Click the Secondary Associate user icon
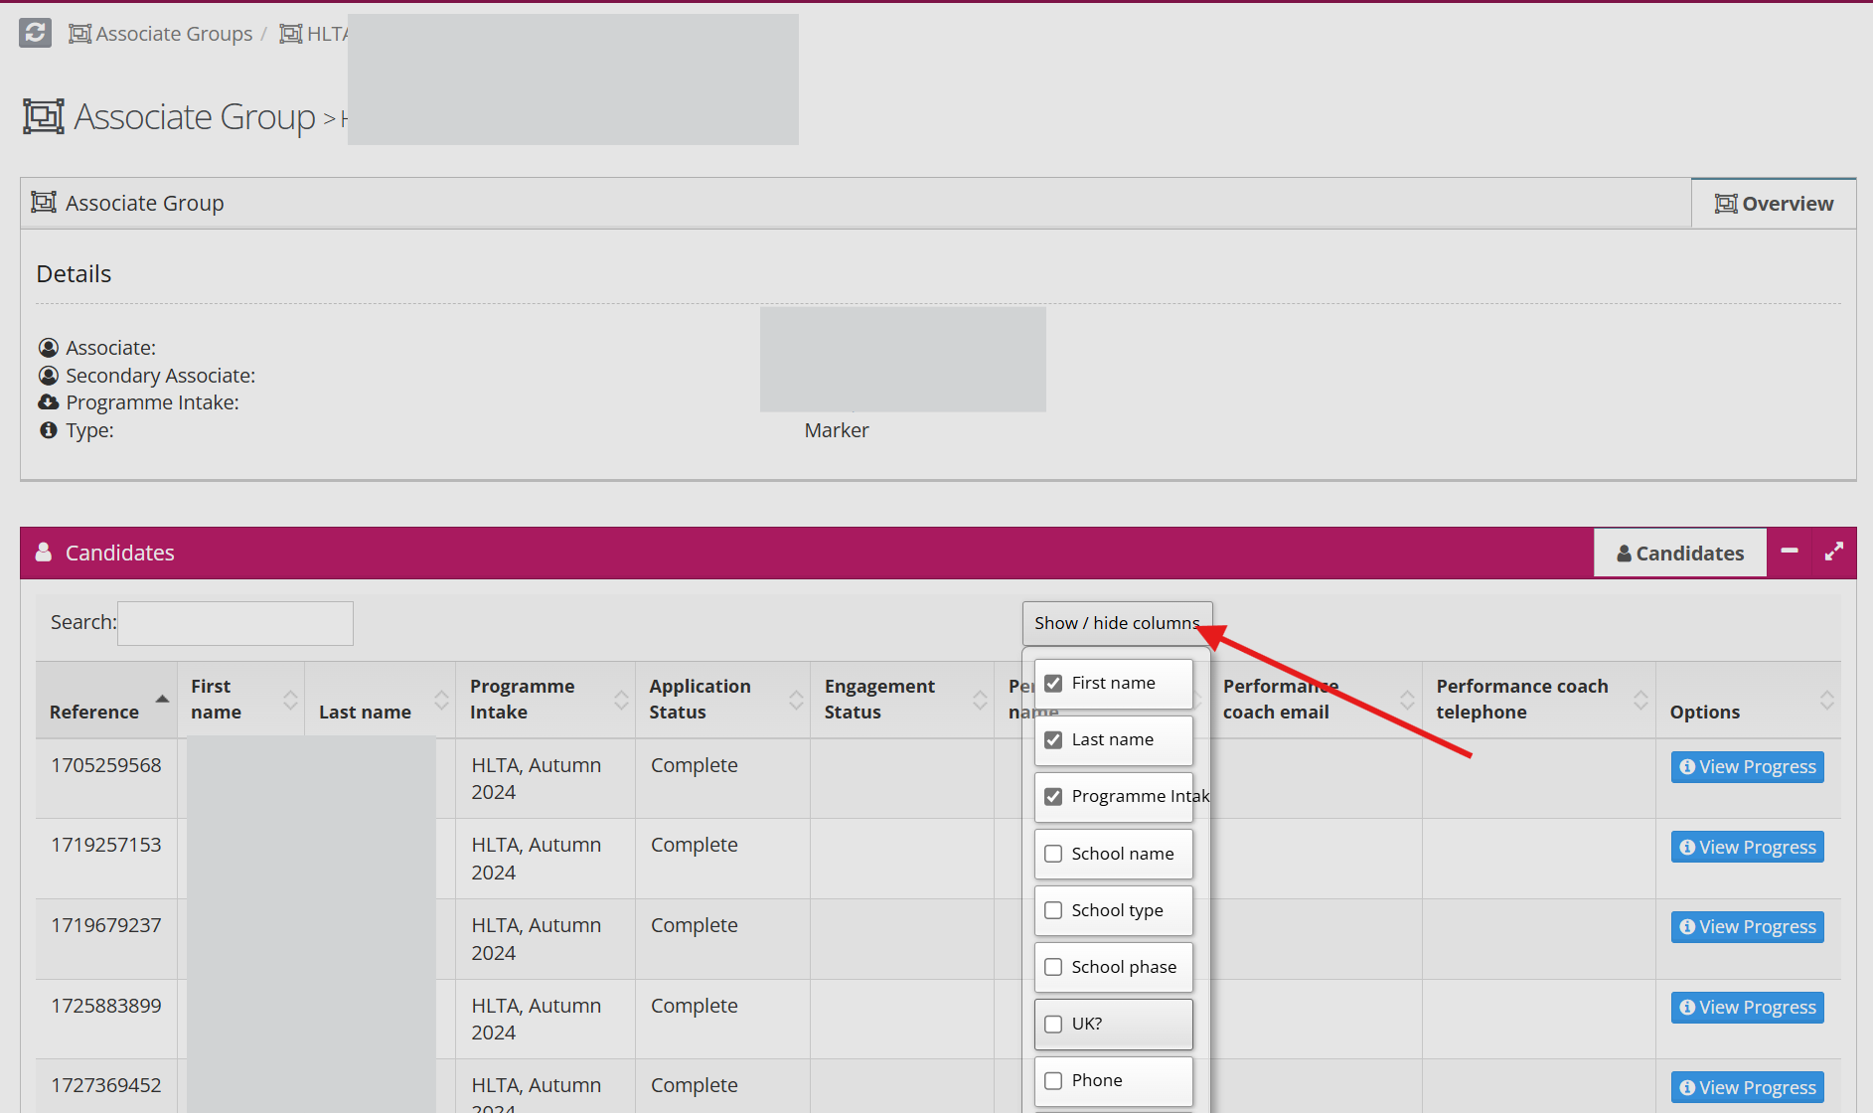This screenshot has height=1113, width=1873. 48,376
